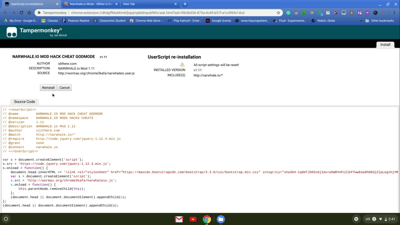This screenshot has width=400, height=225.
Task: Open Chrome three-dot menu
Action: pos(394,13)
